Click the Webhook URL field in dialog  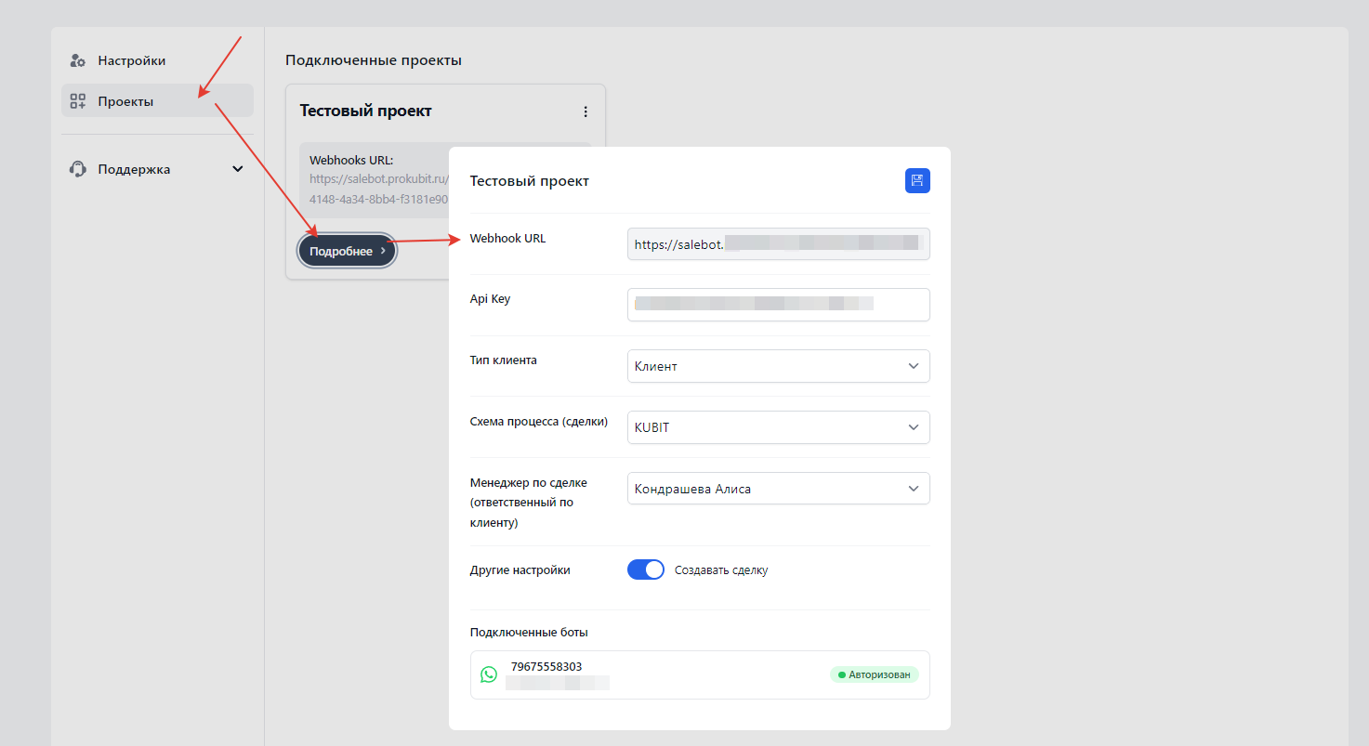tap(778, 244)
